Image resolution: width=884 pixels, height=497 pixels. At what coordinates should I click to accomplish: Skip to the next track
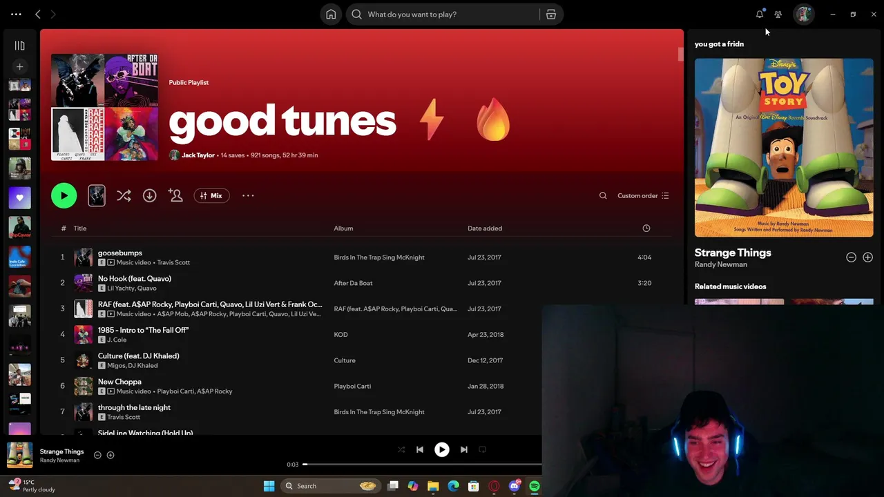464,449
